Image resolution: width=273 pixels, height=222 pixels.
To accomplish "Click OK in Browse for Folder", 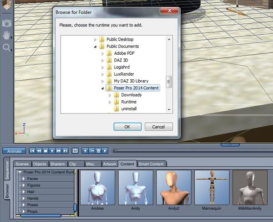I will click(x=127, y=127).
